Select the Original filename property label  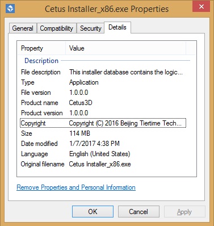[43, 164]
